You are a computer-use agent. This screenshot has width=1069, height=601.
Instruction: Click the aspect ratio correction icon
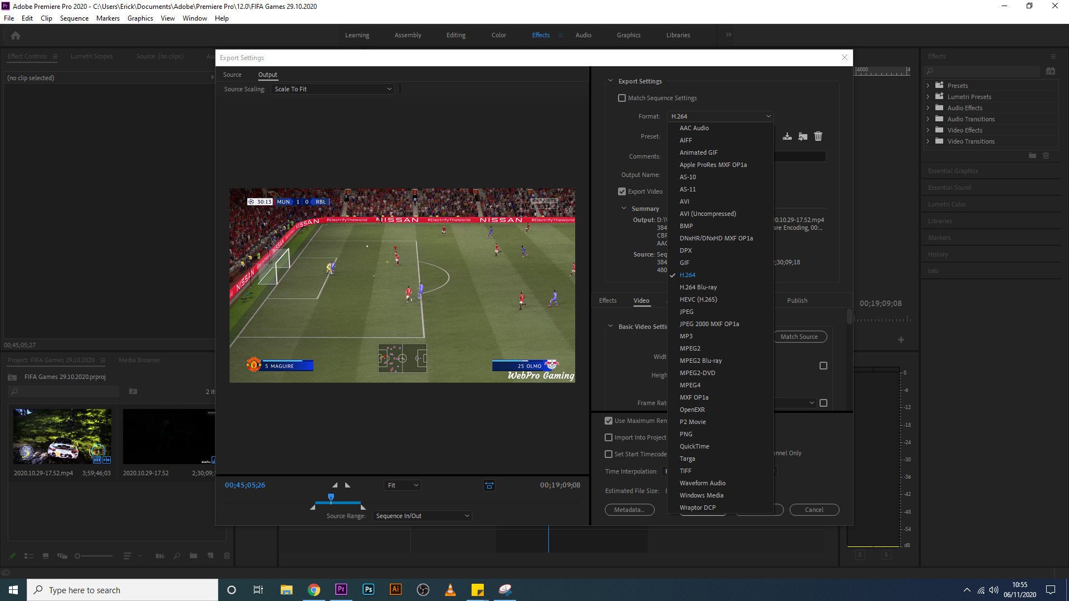(x=489, y=485)
